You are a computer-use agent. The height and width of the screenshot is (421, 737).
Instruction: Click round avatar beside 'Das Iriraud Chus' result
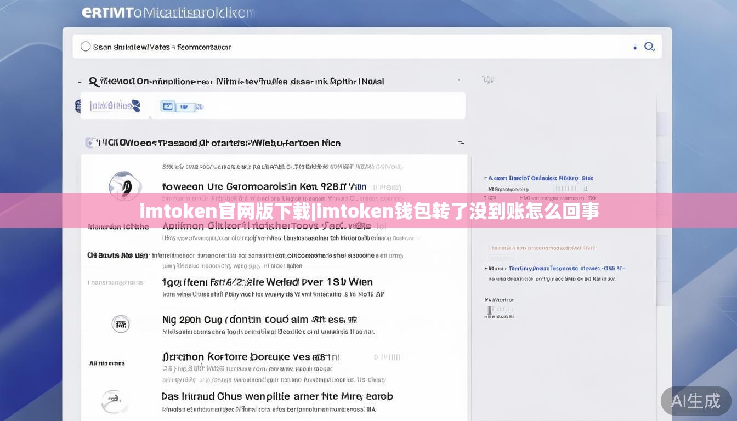(x=114, y=401)
